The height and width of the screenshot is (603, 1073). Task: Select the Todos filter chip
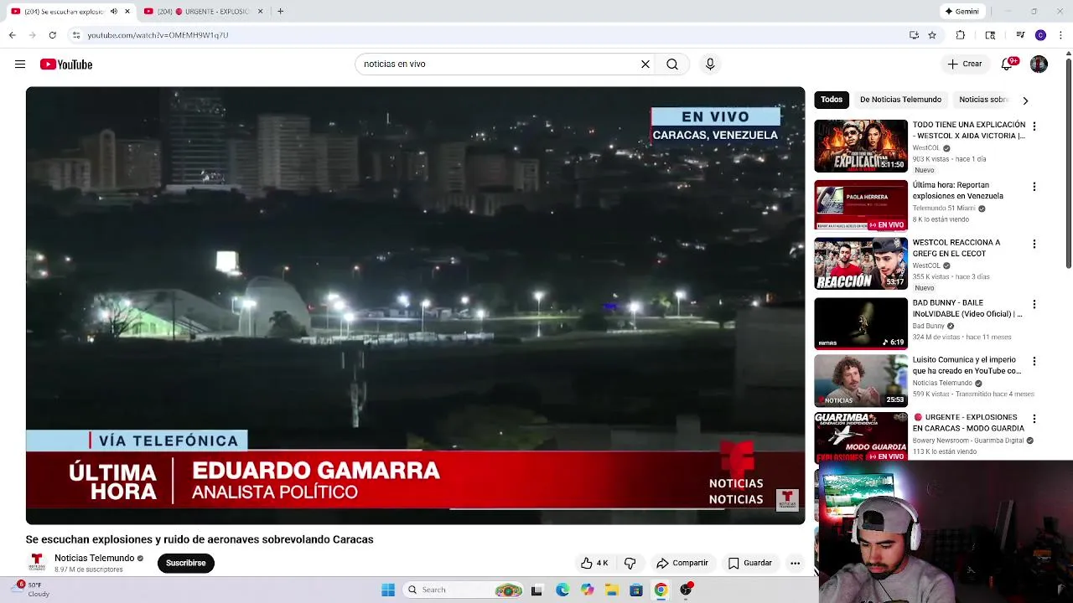[832, 100]
